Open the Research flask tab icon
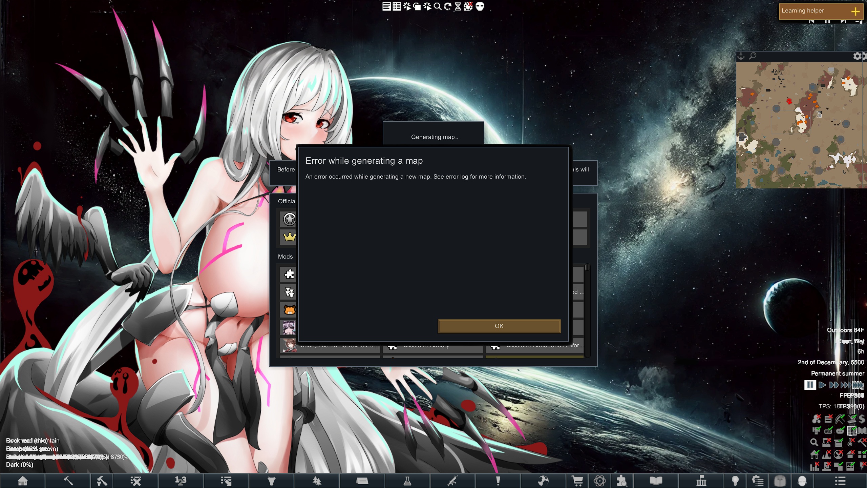This screenshot has height=488, width=867. pos(407,481)
